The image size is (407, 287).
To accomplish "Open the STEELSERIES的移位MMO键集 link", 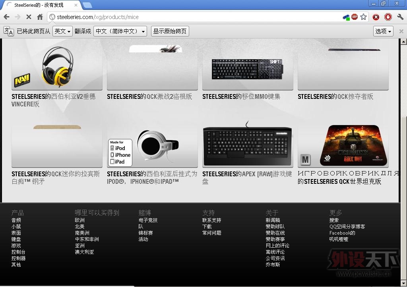I will (x=241, y=97).
